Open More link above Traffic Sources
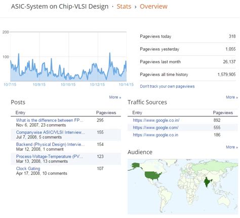This screenshot has width=240, height=218. (232, 97)
